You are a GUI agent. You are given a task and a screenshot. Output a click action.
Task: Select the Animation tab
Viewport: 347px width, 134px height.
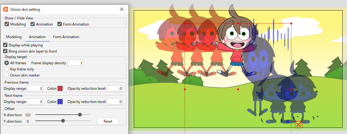point(37,37)
